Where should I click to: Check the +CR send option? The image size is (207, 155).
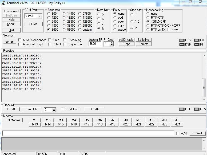tap(178, 133)
